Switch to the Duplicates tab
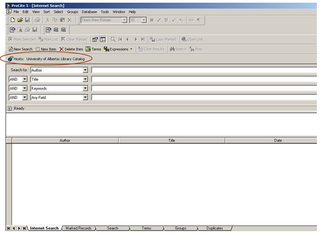 pos(215,228)
